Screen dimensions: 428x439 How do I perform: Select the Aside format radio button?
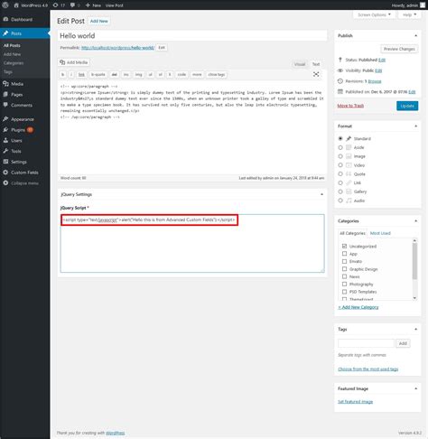[x=340, y=147]
